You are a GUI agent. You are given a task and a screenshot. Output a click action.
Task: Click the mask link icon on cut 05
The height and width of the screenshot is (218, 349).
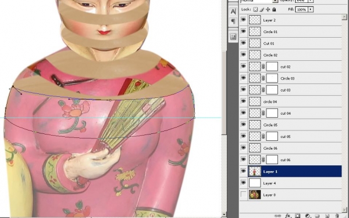pyautogui.click(x=263, y=136)
